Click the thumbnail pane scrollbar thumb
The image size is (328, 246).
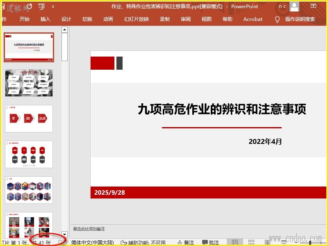click(65, 47)
